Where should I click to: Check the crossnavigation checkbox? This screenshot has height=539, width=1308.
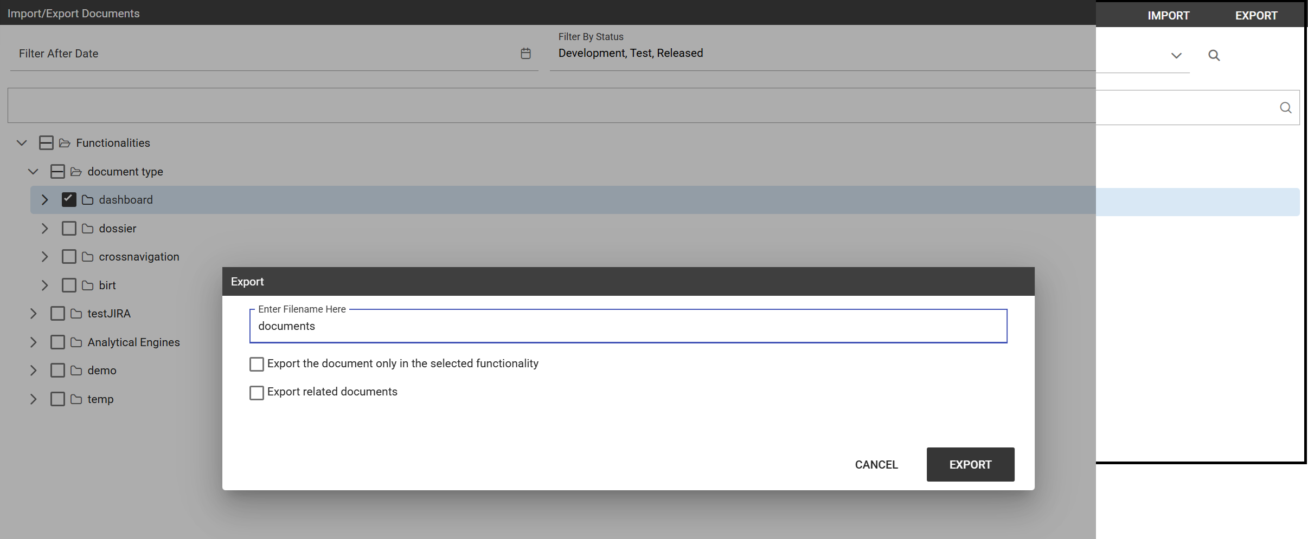tap(69, 257)
